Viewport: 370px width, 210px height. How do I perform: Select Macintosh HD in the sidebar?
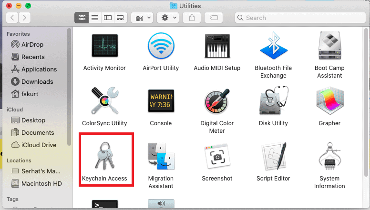click(37, 183)
